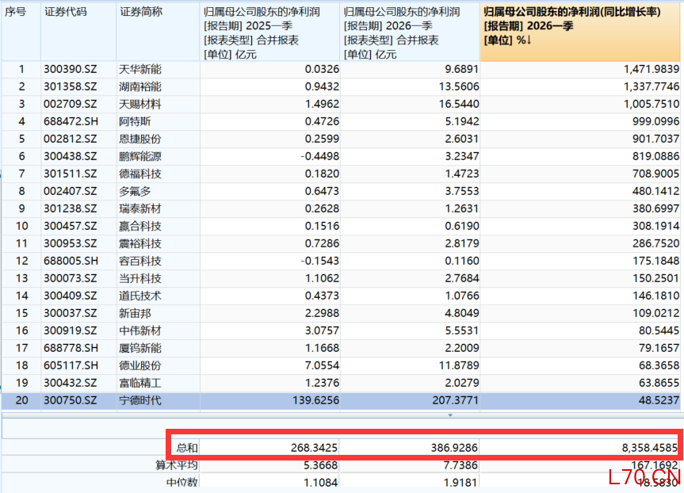Image resolution: width=684 pixels, height=493 pixels.
Task: Click the negative value -0.4498
Action: 319,157
